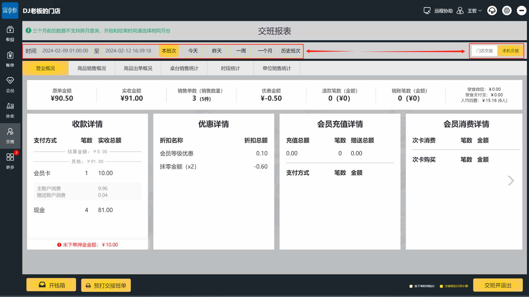This screenshot has width=529, height=297.
Task: Click the 交班并退出 button
Action: point(498,285)
